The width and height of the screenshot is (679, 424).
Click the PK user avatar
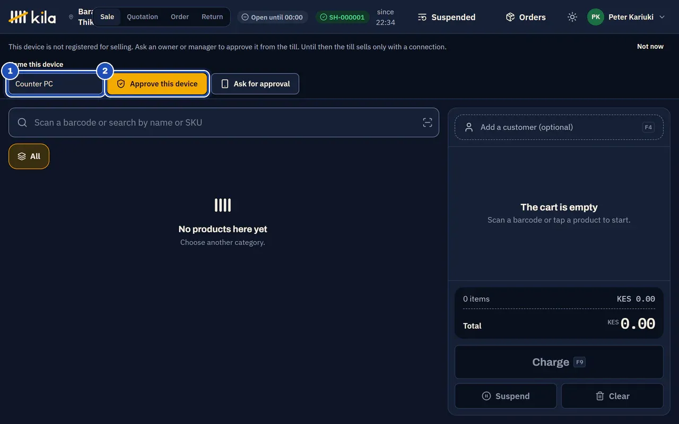coord(596,17)
